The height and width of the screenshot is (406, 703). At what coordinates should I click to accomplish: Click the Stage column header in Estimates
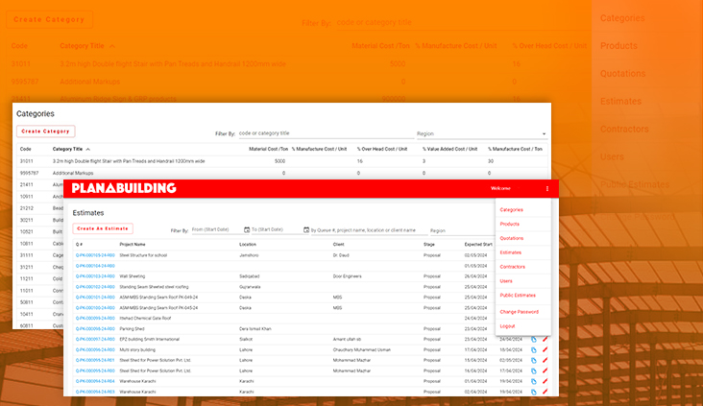[x=428, y=245]
